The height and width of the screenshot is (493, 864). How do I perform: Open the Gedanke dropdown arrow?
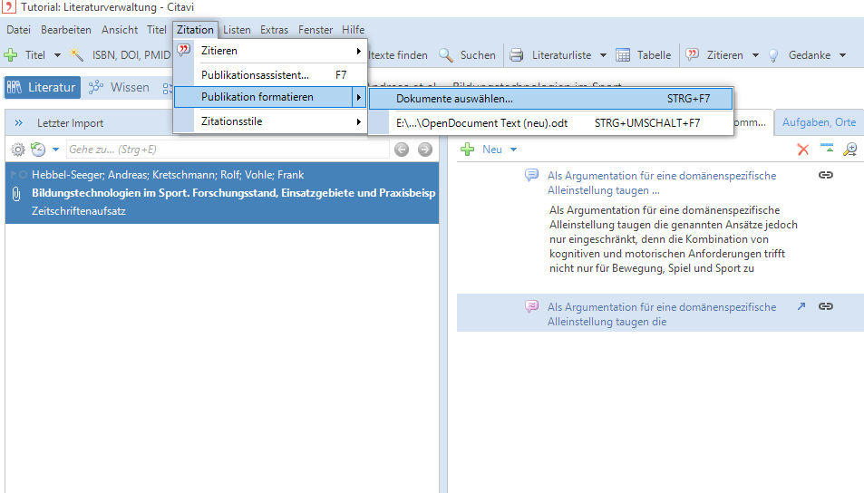[x=842, y=55]
